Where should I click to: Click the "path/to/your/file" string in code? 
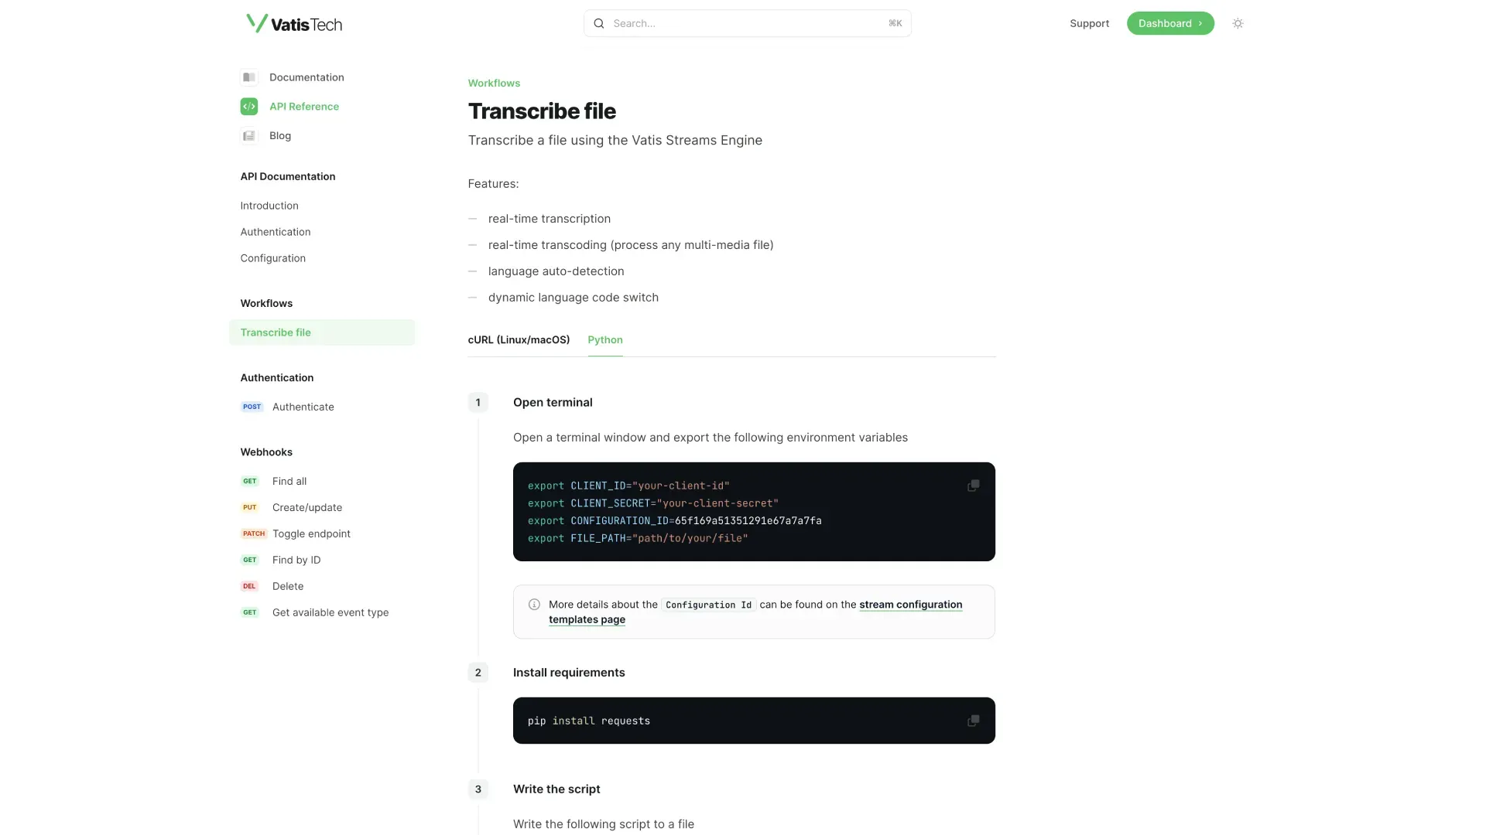(x=690, y=539)
